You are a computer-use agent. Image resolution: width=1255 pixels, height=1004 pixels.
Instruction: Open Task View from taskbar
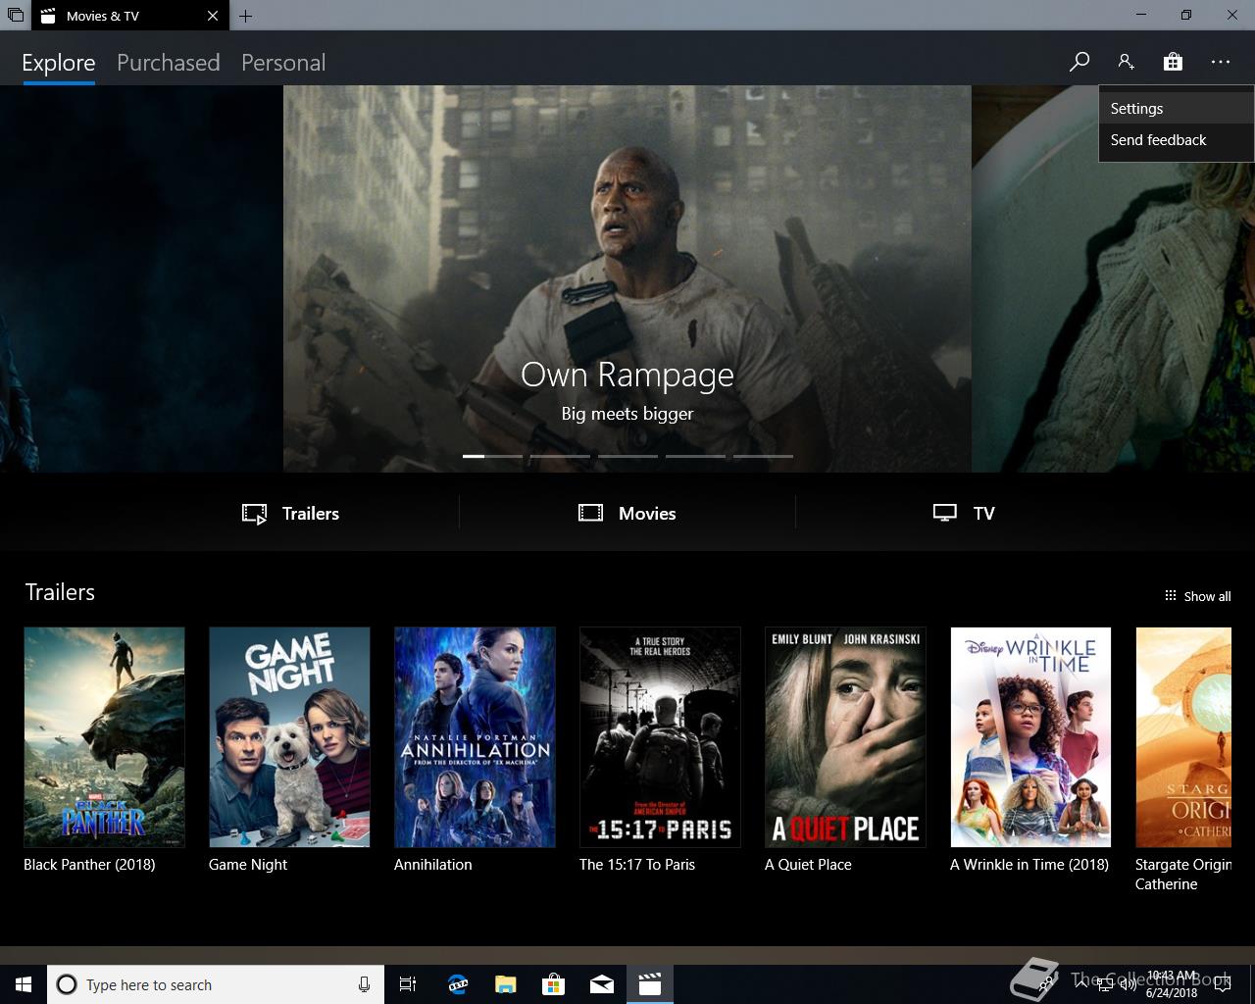coord(408,984)
